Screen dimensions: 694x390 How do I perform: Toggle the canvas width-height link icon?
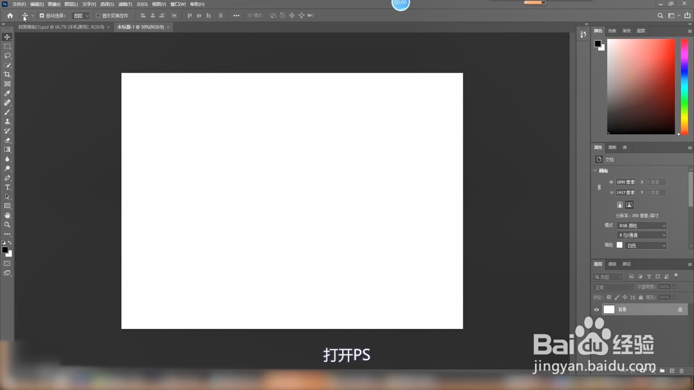click(x=599, y=187)
